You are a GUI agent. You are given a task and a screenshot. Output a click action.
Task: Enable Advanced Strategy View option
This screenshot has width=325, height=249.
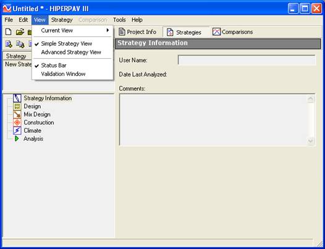point(72,53)
